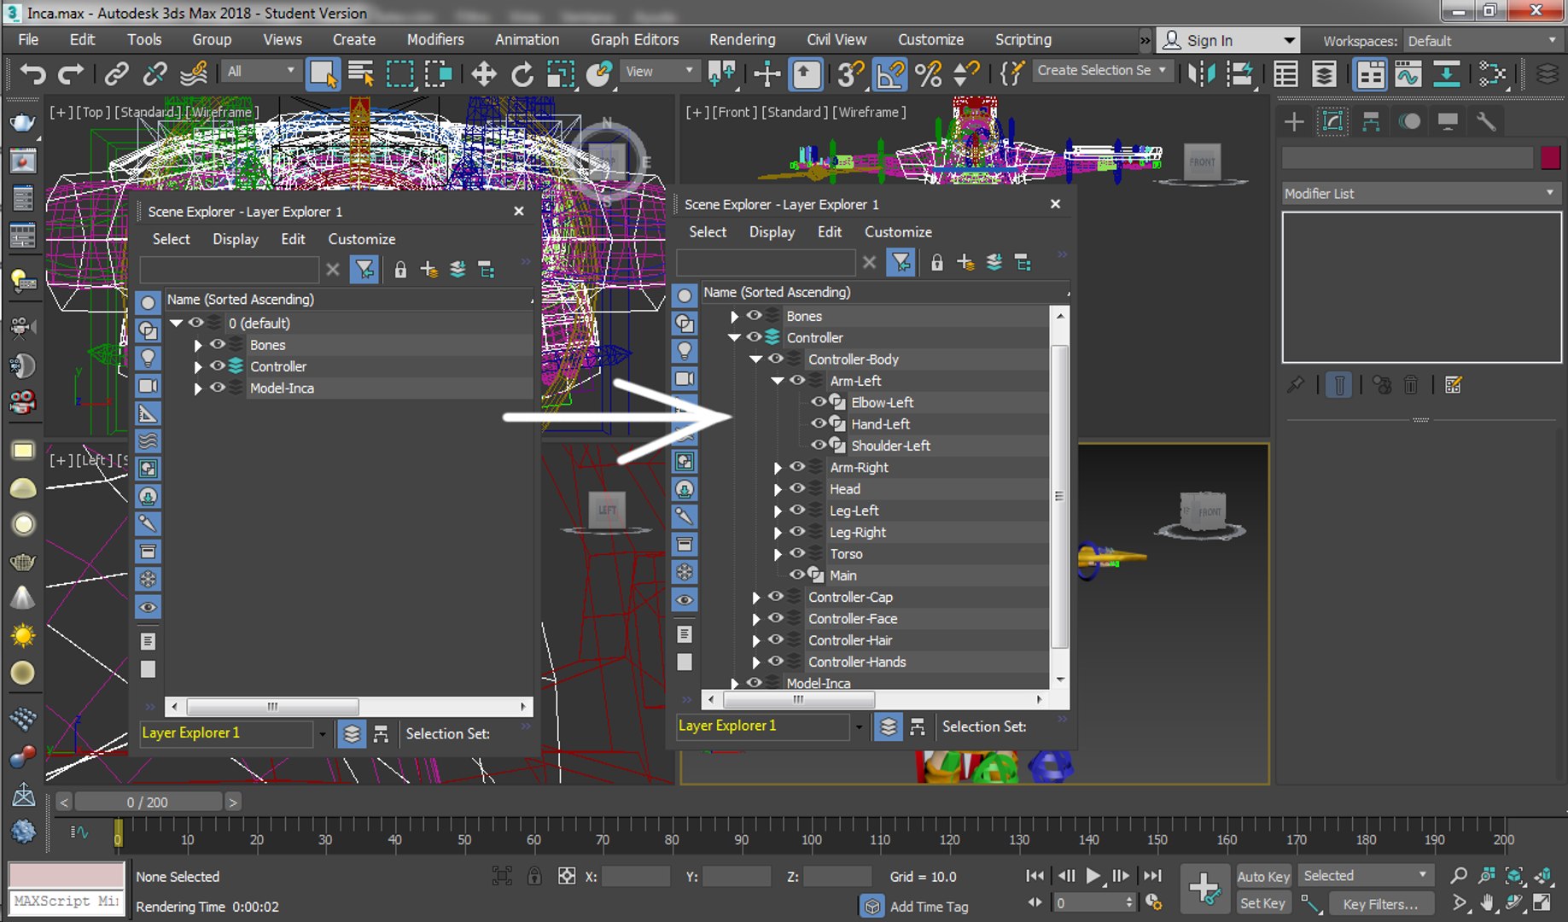1568x922 pixels.
Task: Expand the Controller-Hair layer
Action: tap(756, 640)
